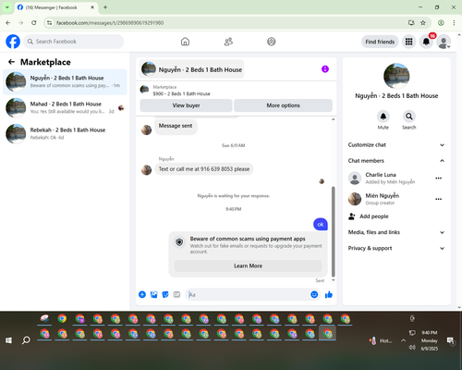462x370 pixels.
Task: Search in conversation with the magnifier icon
Action: point(409,117)
